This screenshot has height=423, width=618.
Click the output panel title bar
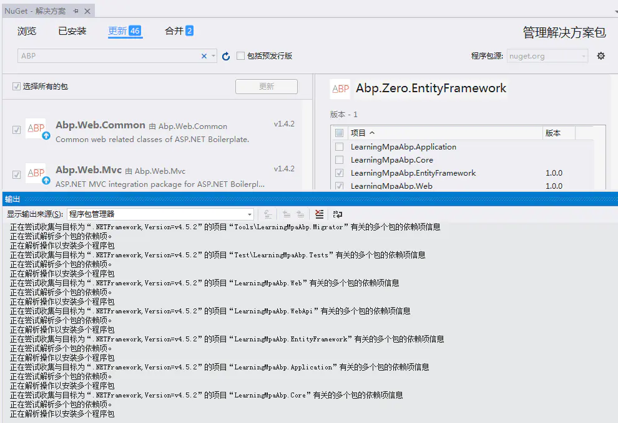pyautogui.click(x=310, y=199)
